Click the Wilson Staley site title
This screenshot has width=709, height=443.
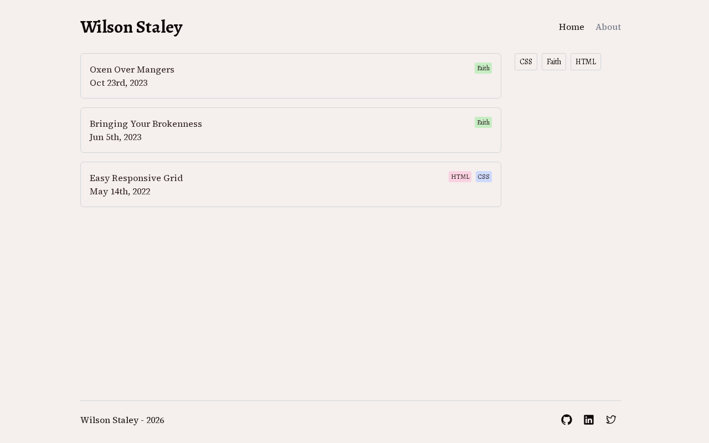(131, 27)
